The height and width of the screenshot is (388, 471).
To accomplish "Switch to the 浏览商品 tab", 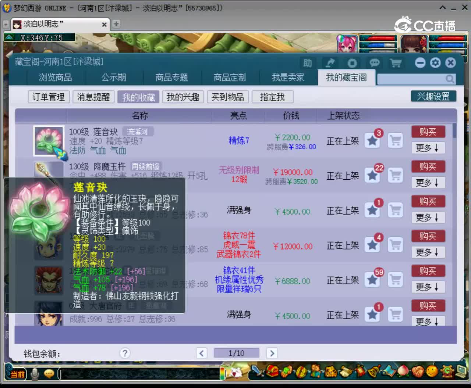I will point(56,78).
